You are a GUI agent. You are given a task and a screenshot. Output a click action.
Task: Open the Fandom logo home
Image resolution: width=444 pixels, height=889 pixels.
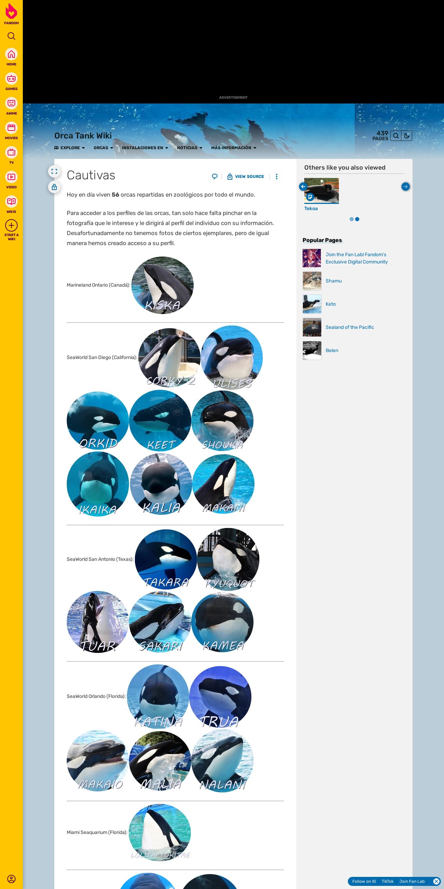[11, 14]
